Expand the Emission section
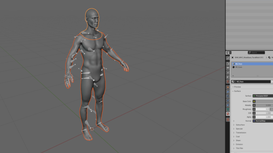This screenshot has height=153, width=273. coord(239,144)
